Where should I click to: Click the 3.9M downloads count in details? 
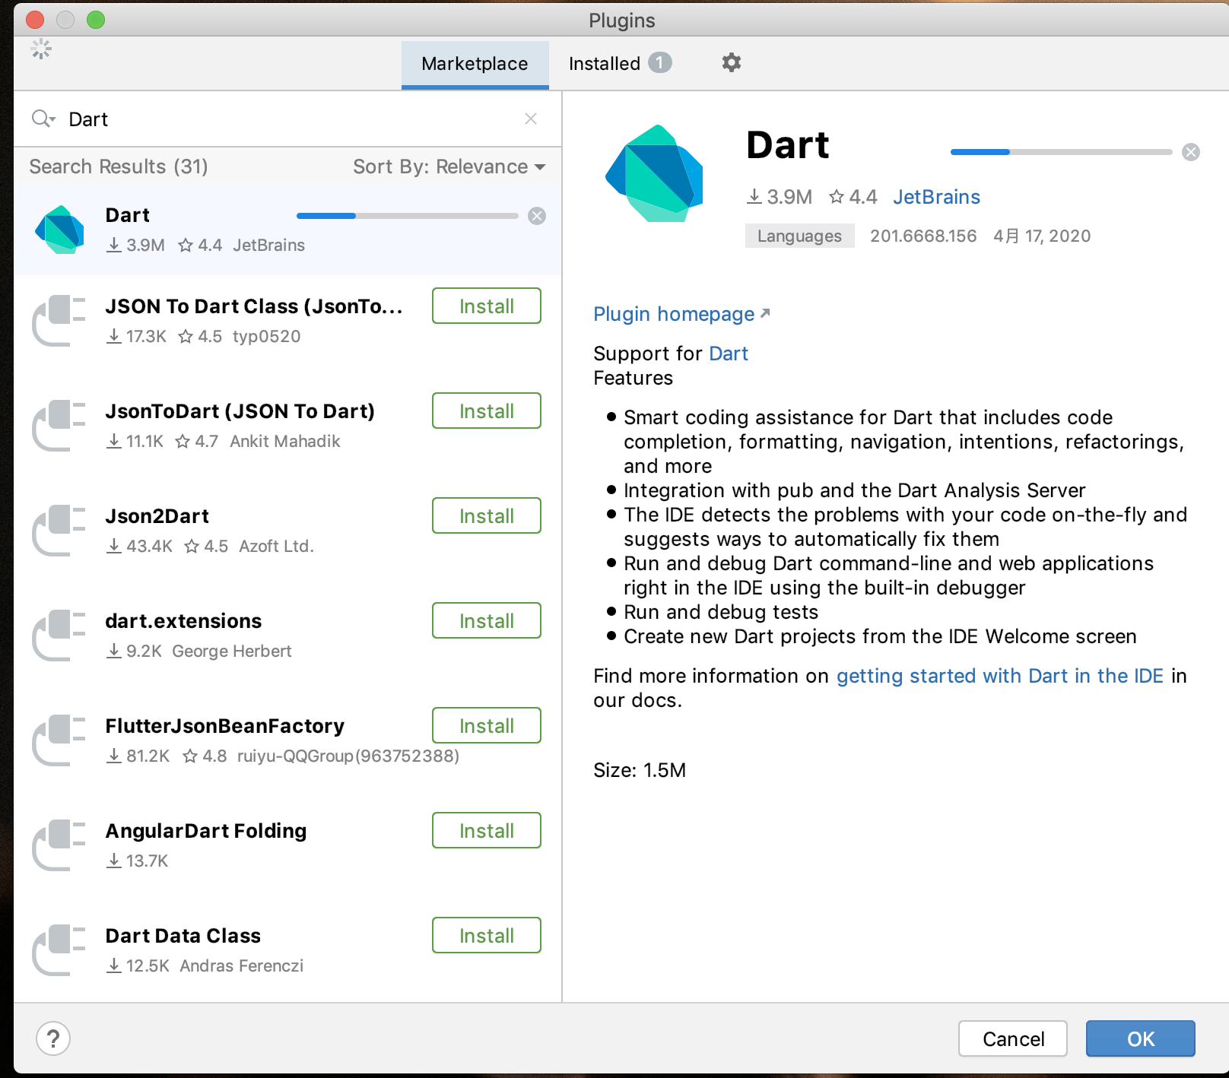(x=780, y=197)
